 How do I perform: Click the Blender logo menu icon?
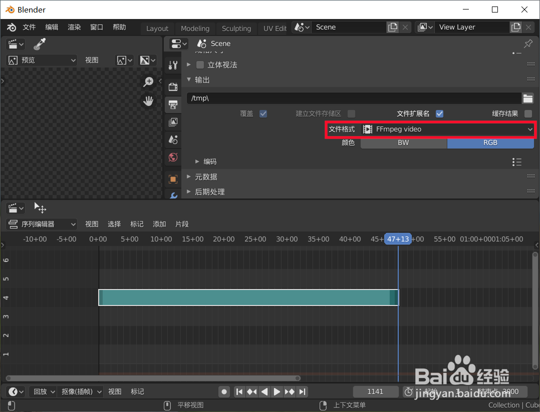point(12,27)
